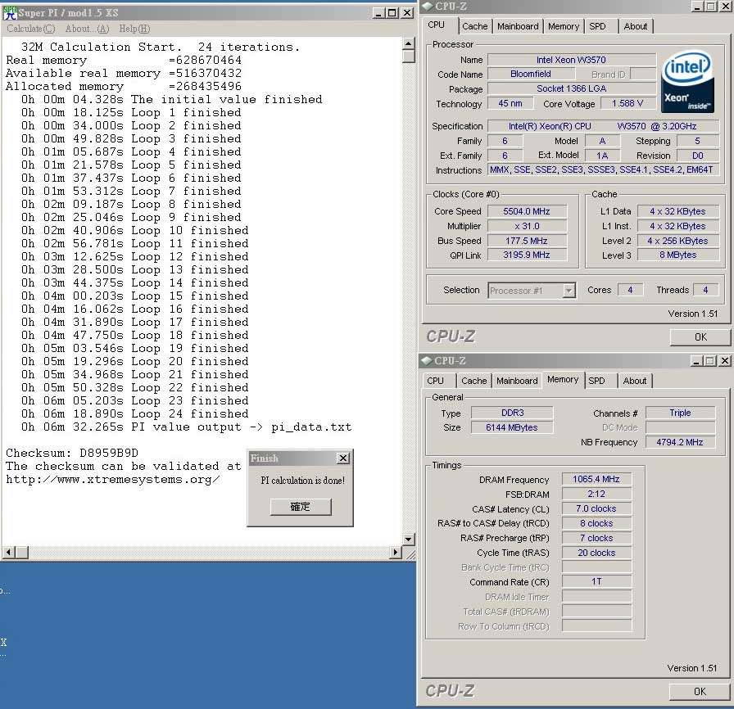Open the Help menu in Super PI
Image resolution: width=734 pixels, height=709 pixels.
click(134, 29)
